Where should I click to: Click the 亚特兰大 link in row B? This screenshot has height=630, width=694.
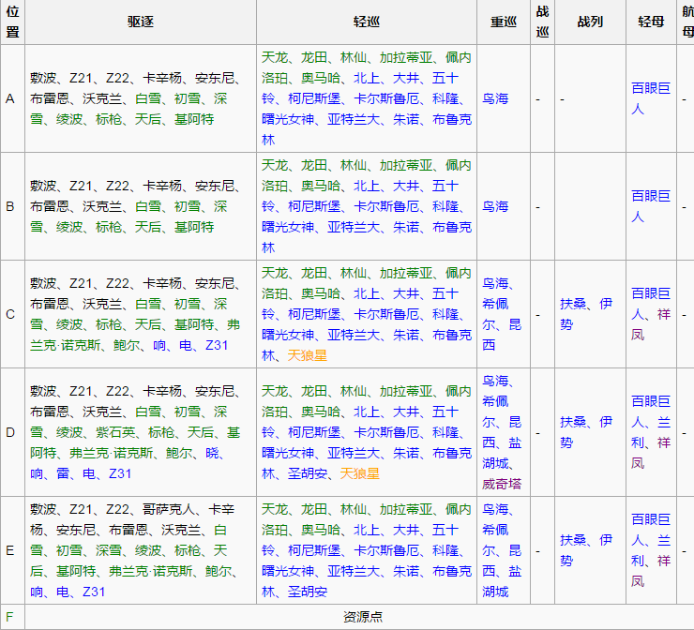[354, 228]
